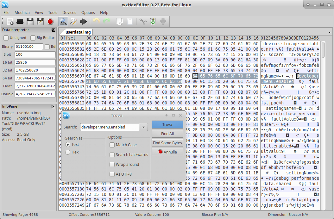Select the userdata.img tab
This screenshot has height=219, width=334.
78,32
